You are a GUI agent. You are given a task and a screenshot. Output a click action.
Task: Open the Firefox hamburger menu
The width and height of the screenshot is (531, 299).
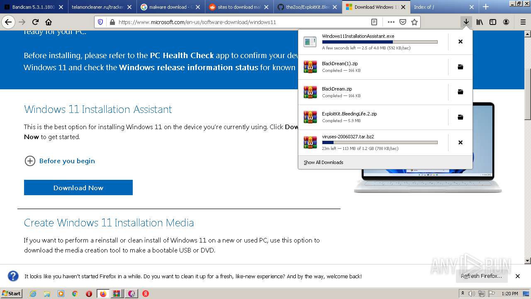coord(523,22)
